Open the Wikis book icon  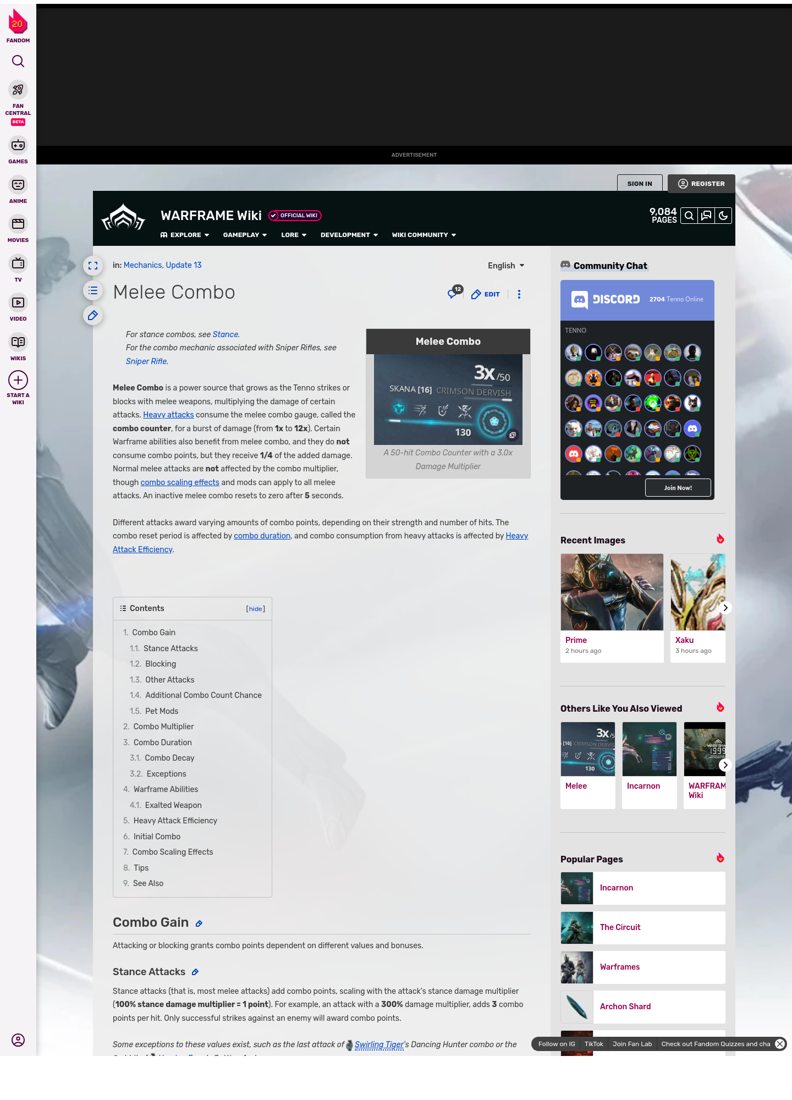pos(18,342)
